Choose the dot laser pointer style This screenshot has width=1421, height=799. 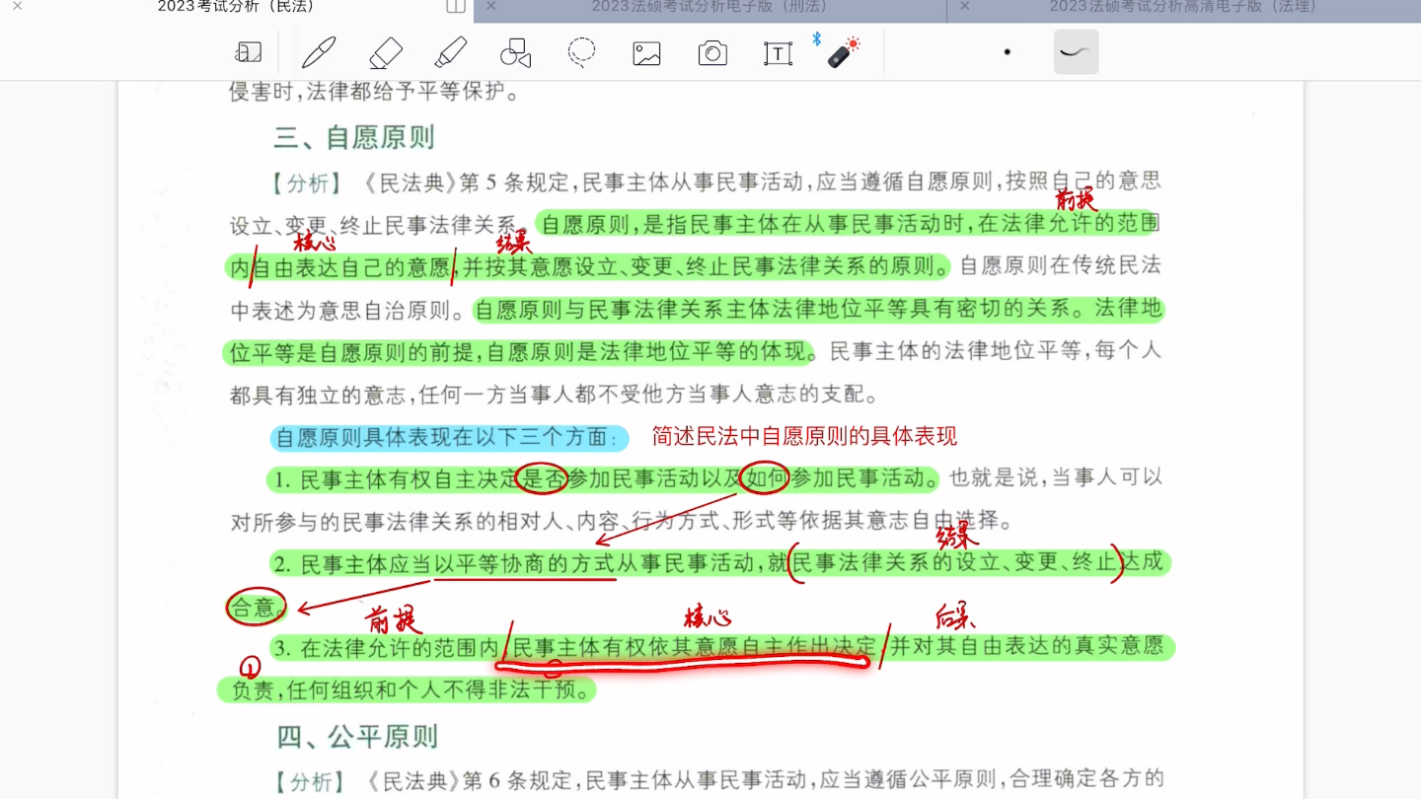1007,52
